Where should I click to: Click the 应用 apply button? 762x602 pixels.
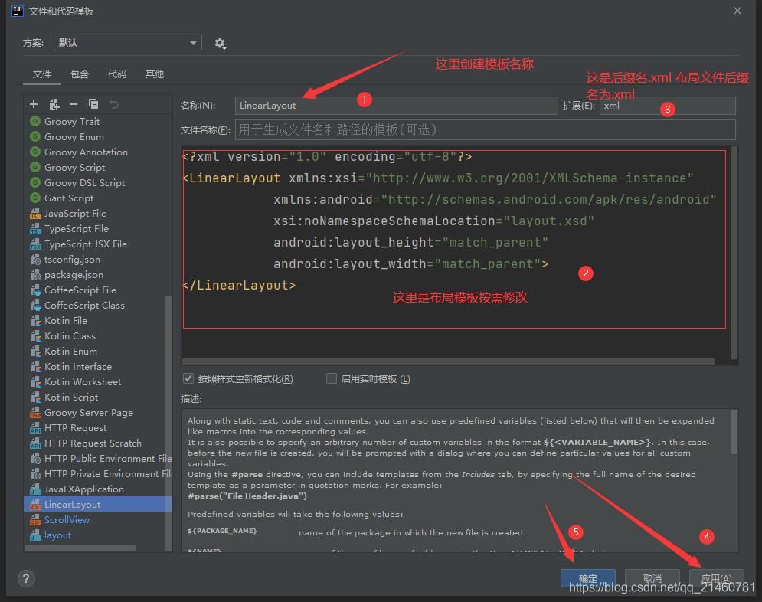[716, 578]
